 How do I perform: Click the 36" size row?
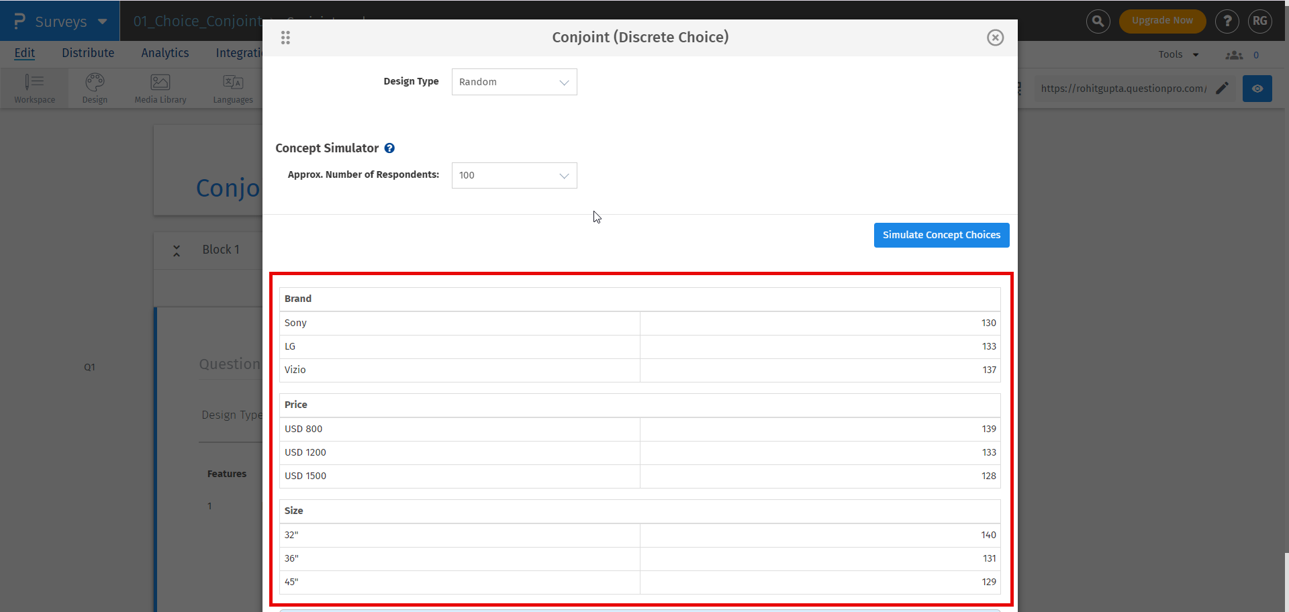(x=640, y=559)
